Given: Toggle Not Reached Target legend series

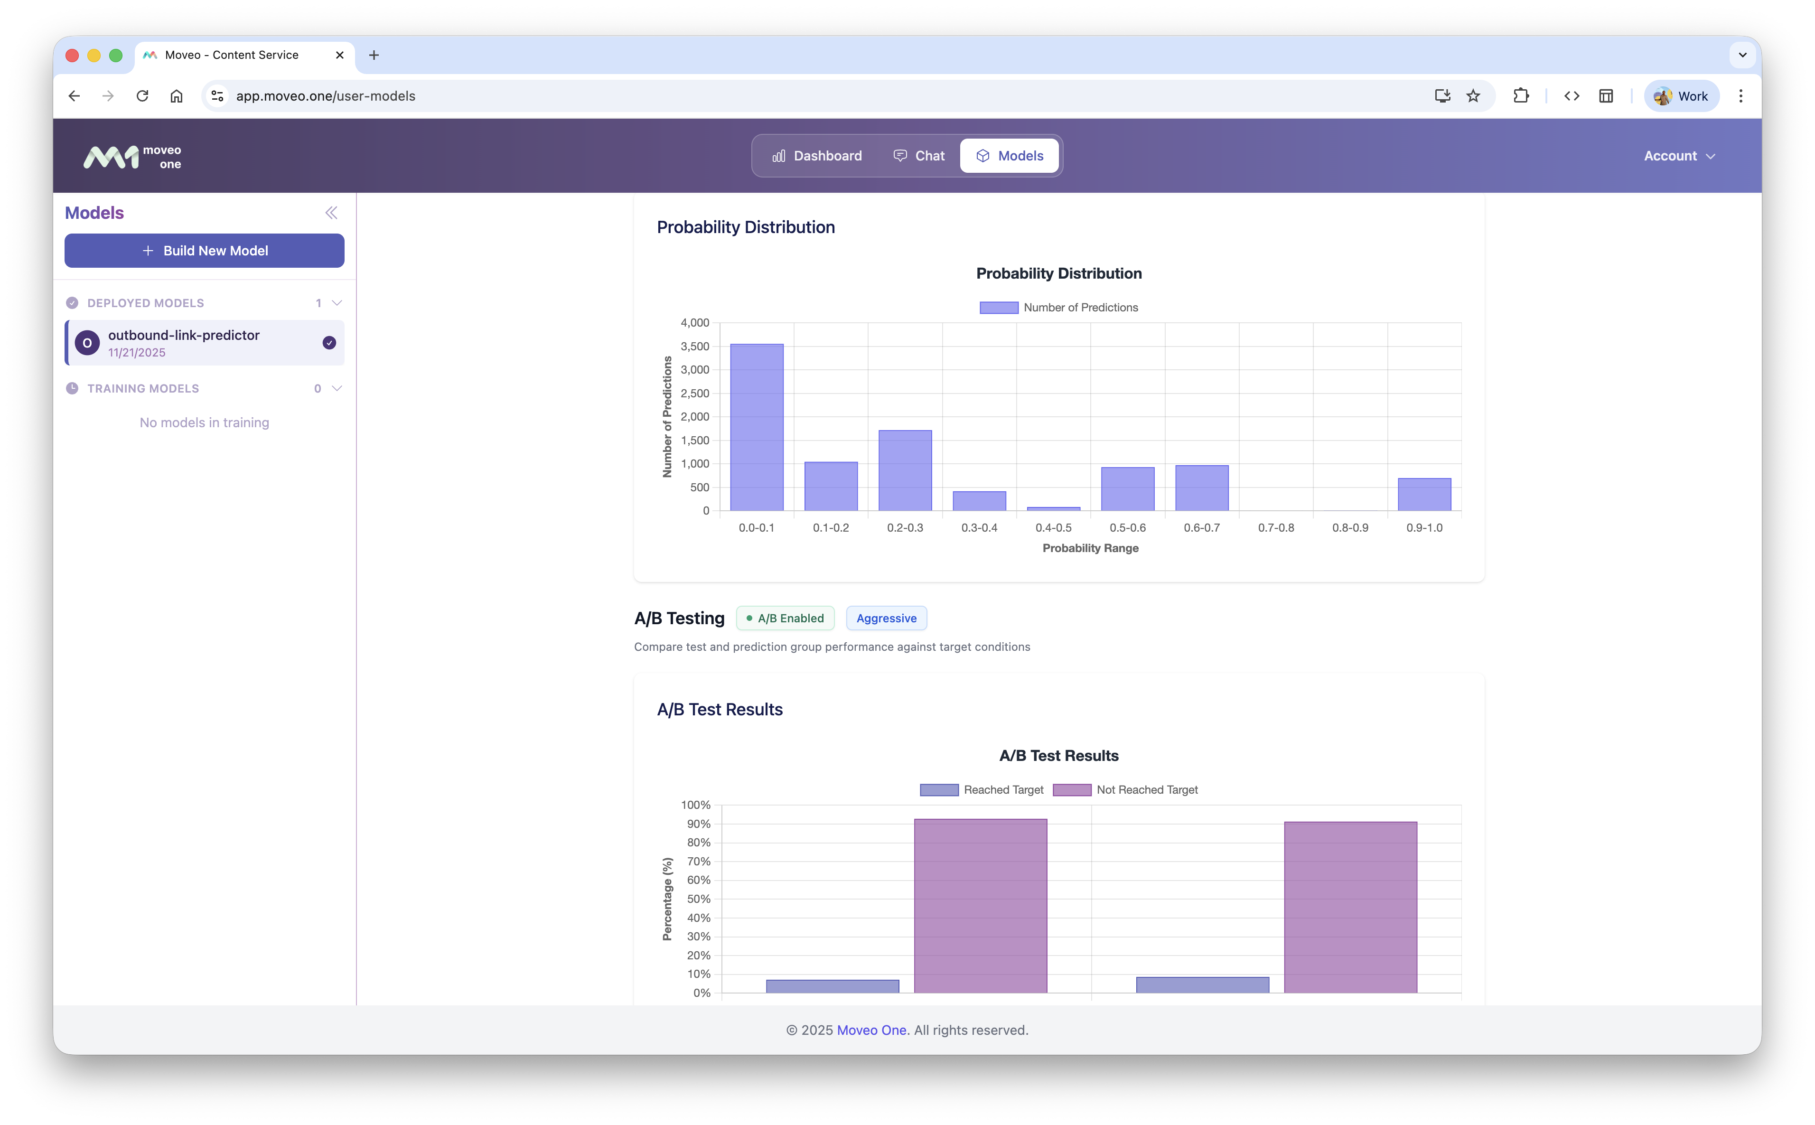Looking at the screenshot, I should click(x=1125, y=789).
